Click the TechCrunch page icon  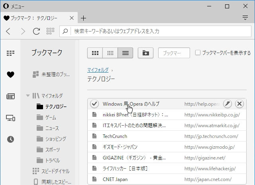(94, 136)
